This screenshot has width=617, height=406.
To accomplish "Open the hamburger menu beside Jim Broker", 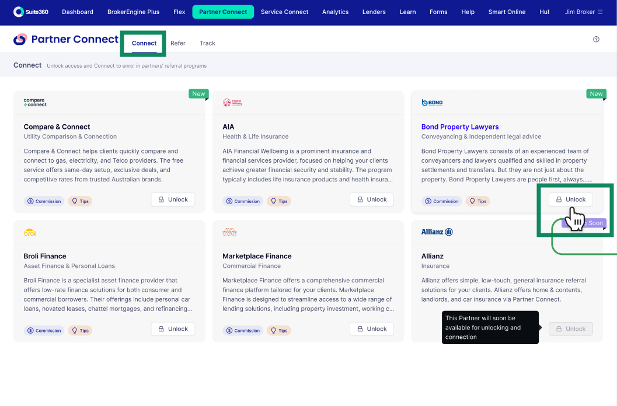I will 599,12.
